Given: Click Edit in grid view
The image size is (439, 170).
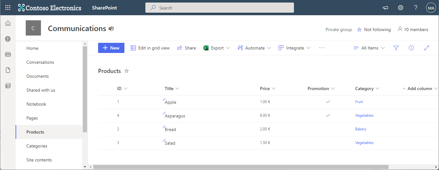Looking at the screenshot, I should pos(150,48).
